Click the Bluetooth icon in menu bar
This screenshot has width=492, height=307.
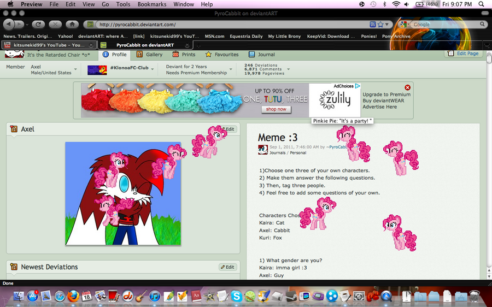385,4
